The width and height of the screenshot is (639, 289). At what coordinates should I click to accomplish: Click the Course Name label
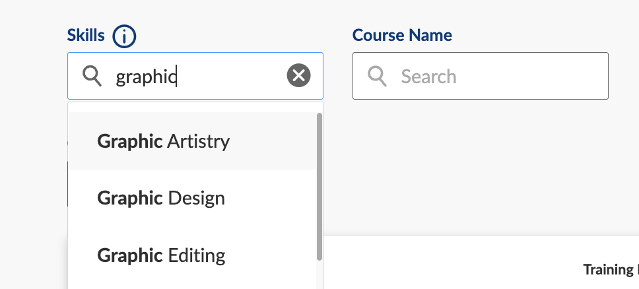pos(402,36)
